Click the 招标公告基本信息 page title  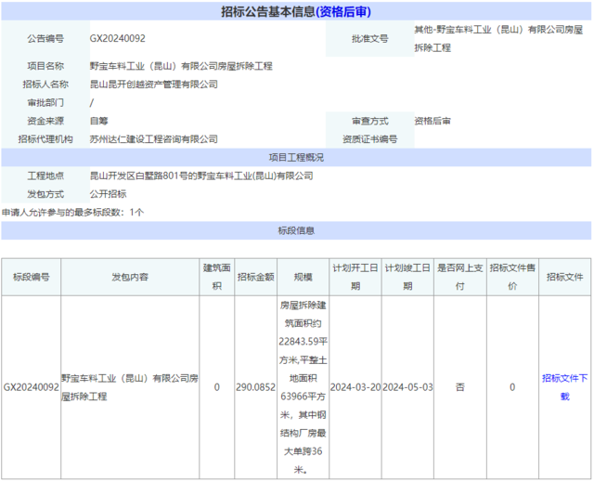[296, 11]
